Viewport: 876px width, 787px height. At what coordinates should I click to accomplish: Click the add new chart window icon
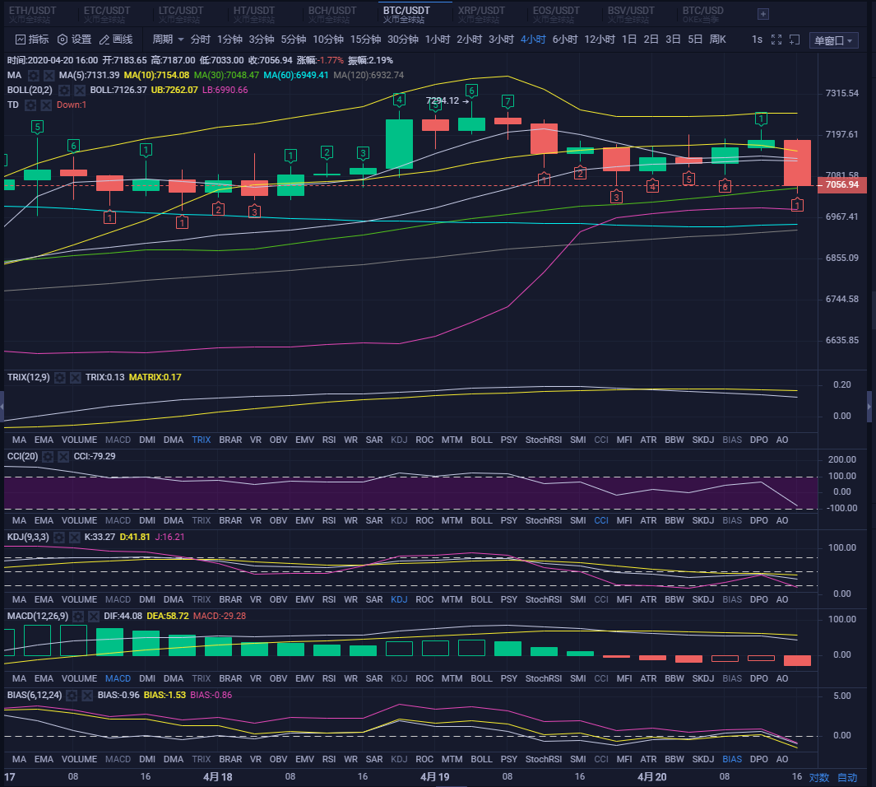795,40
